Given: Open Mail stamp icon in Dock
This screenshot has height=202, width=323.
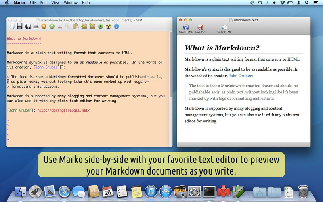Looking at the screenshot, I should pyautogui.click(x=49, y=191).
